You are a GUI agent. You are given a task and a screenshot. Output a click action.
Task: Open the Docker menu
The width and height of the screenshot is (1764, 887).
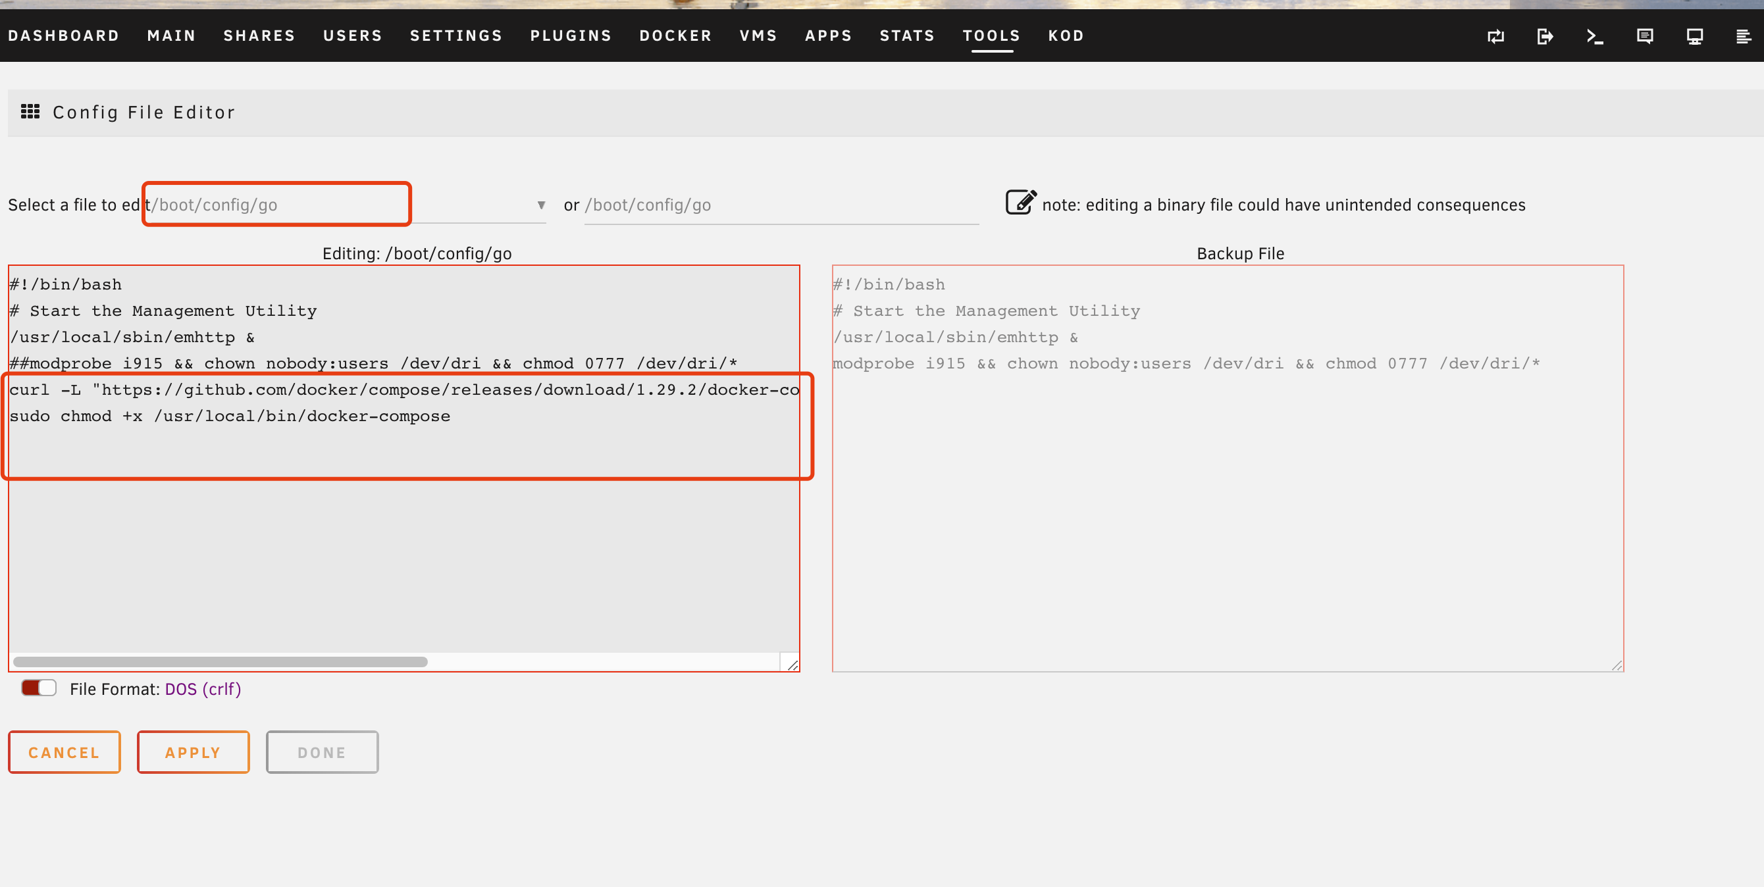point(676,36)
